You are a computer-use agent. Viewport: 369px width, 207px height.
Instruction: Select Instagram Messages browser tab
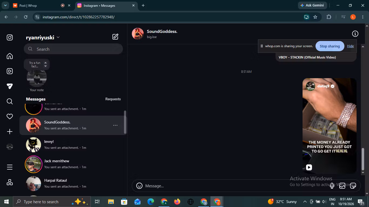106,5
